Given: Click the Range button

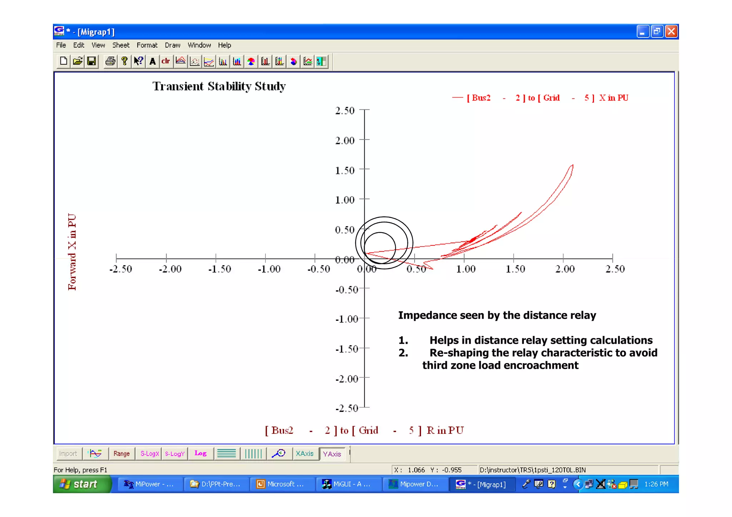Looking at the screenshot, I should coord(122,453).
